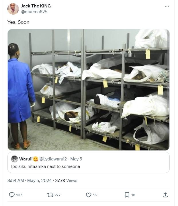This screenshot has height=206, width=178.
Task: Bookmark this post
Action: 127,195
